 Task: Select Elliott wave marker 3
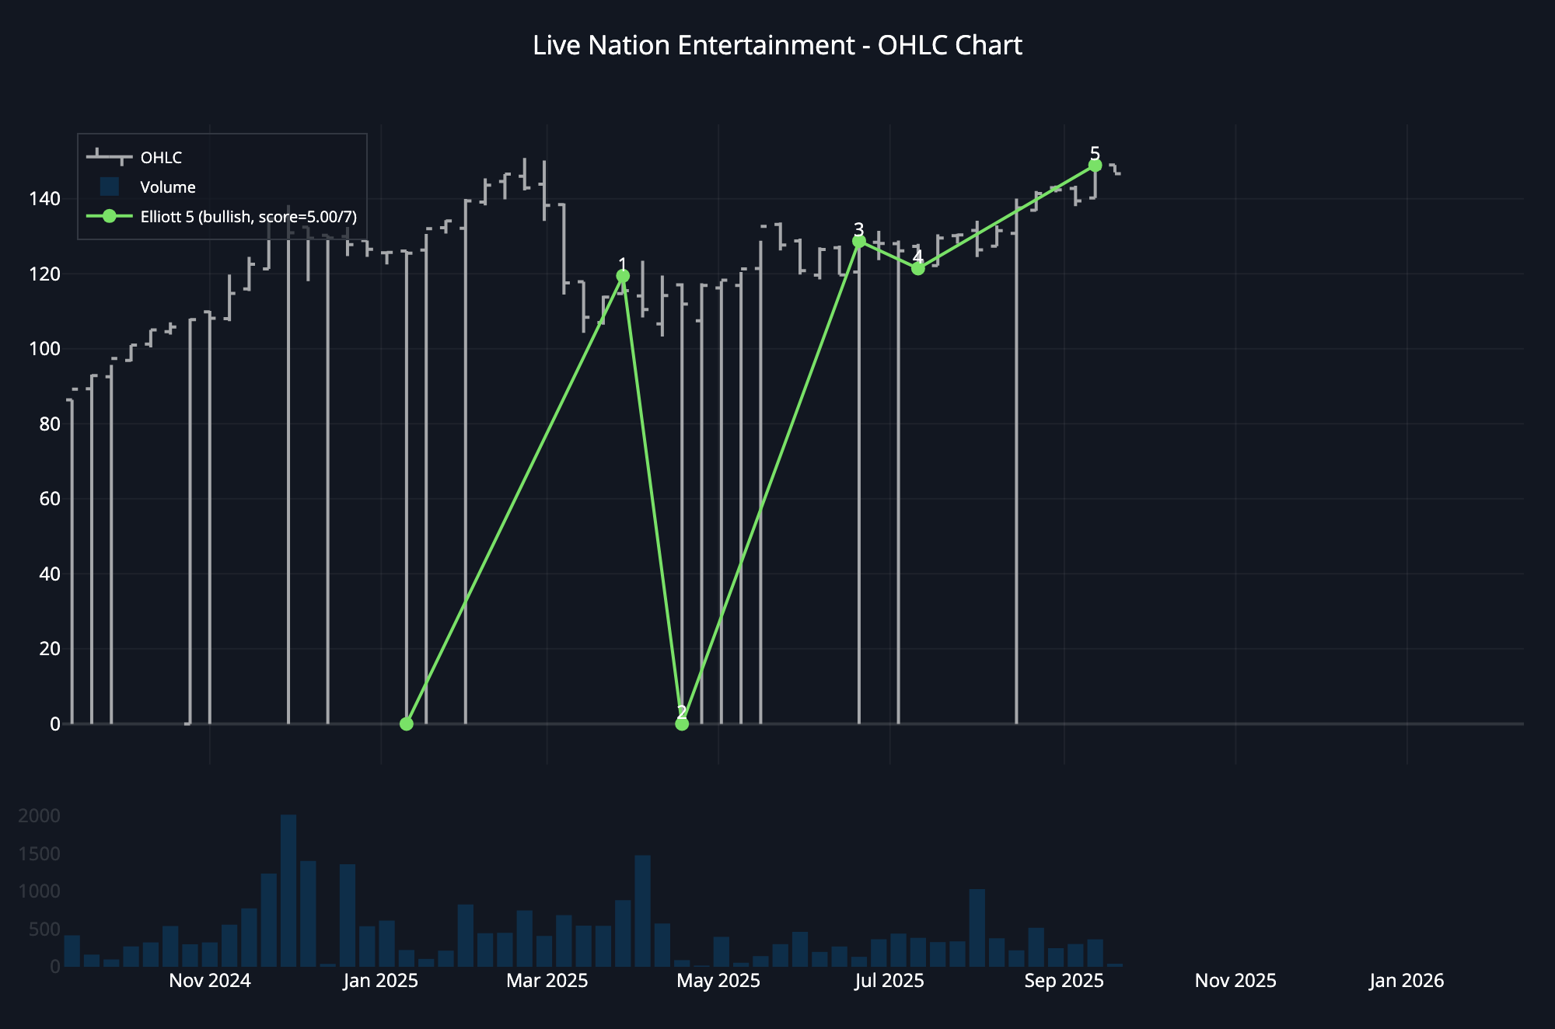click(859, 242)
